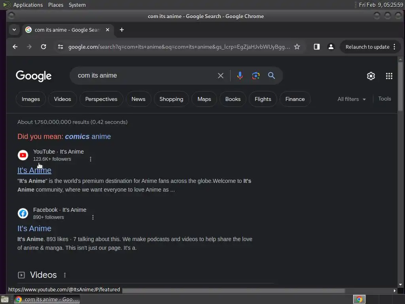The width and height of the screenshot is (405, 304).
Task: Open the YouTube It's Anime result link
Action: [x=34, y=170]
